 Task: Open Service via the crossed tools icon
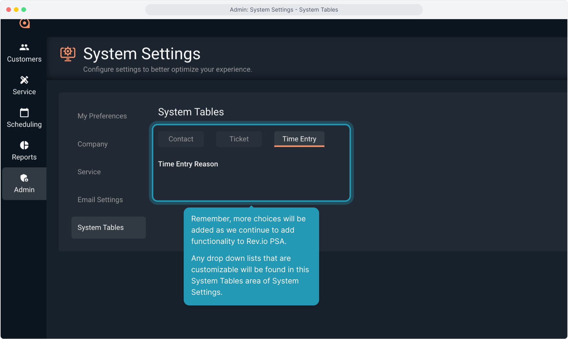point(24,80)
